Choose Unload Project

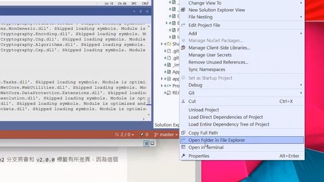(242, 110)
